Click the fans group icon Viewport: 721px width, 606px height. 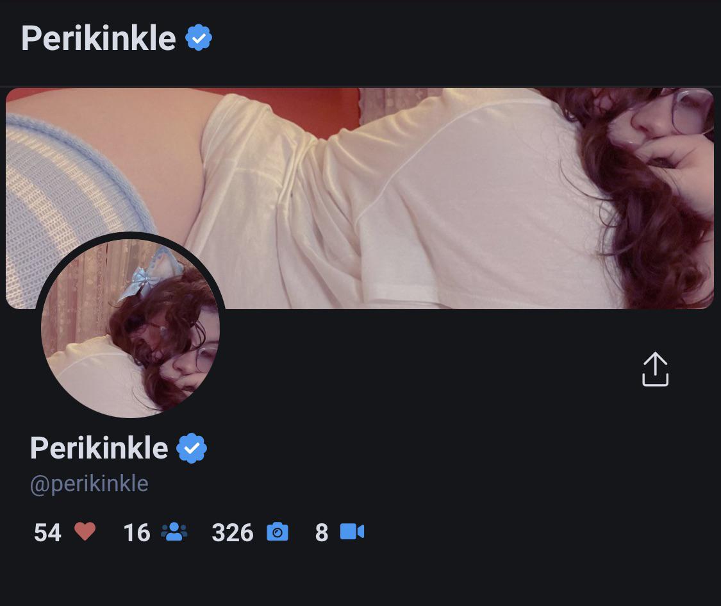pos(174,532)
